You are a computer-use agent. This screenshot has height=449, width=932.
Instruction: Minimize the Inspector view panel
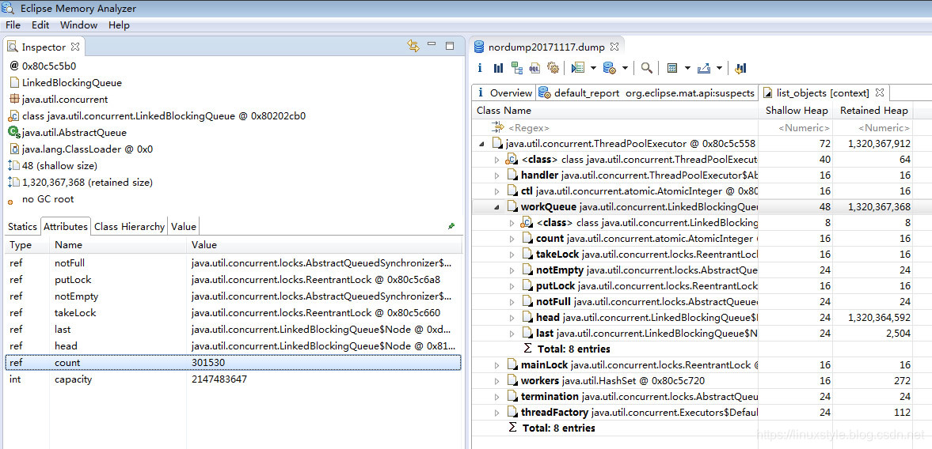point(432,44)
